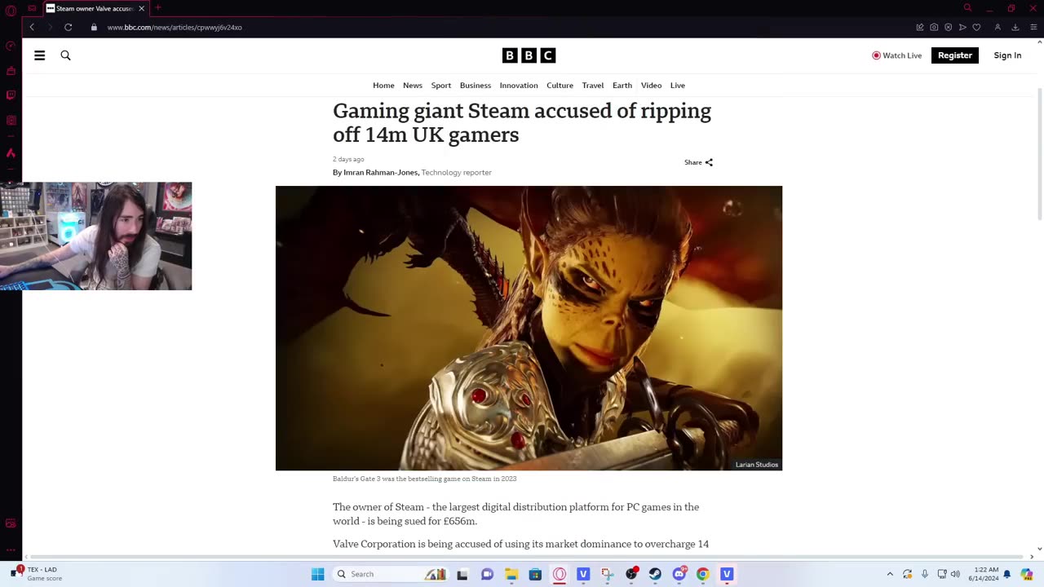Go to the BBC logo homepage

(529, 55)
